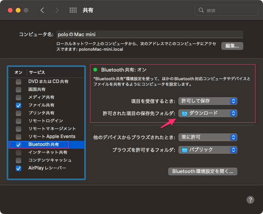The height and width of the screenshot is (214, 263).
Task: Uncheck the AirPlayレシーバー checkbox
Action: (x=19, y=168)
